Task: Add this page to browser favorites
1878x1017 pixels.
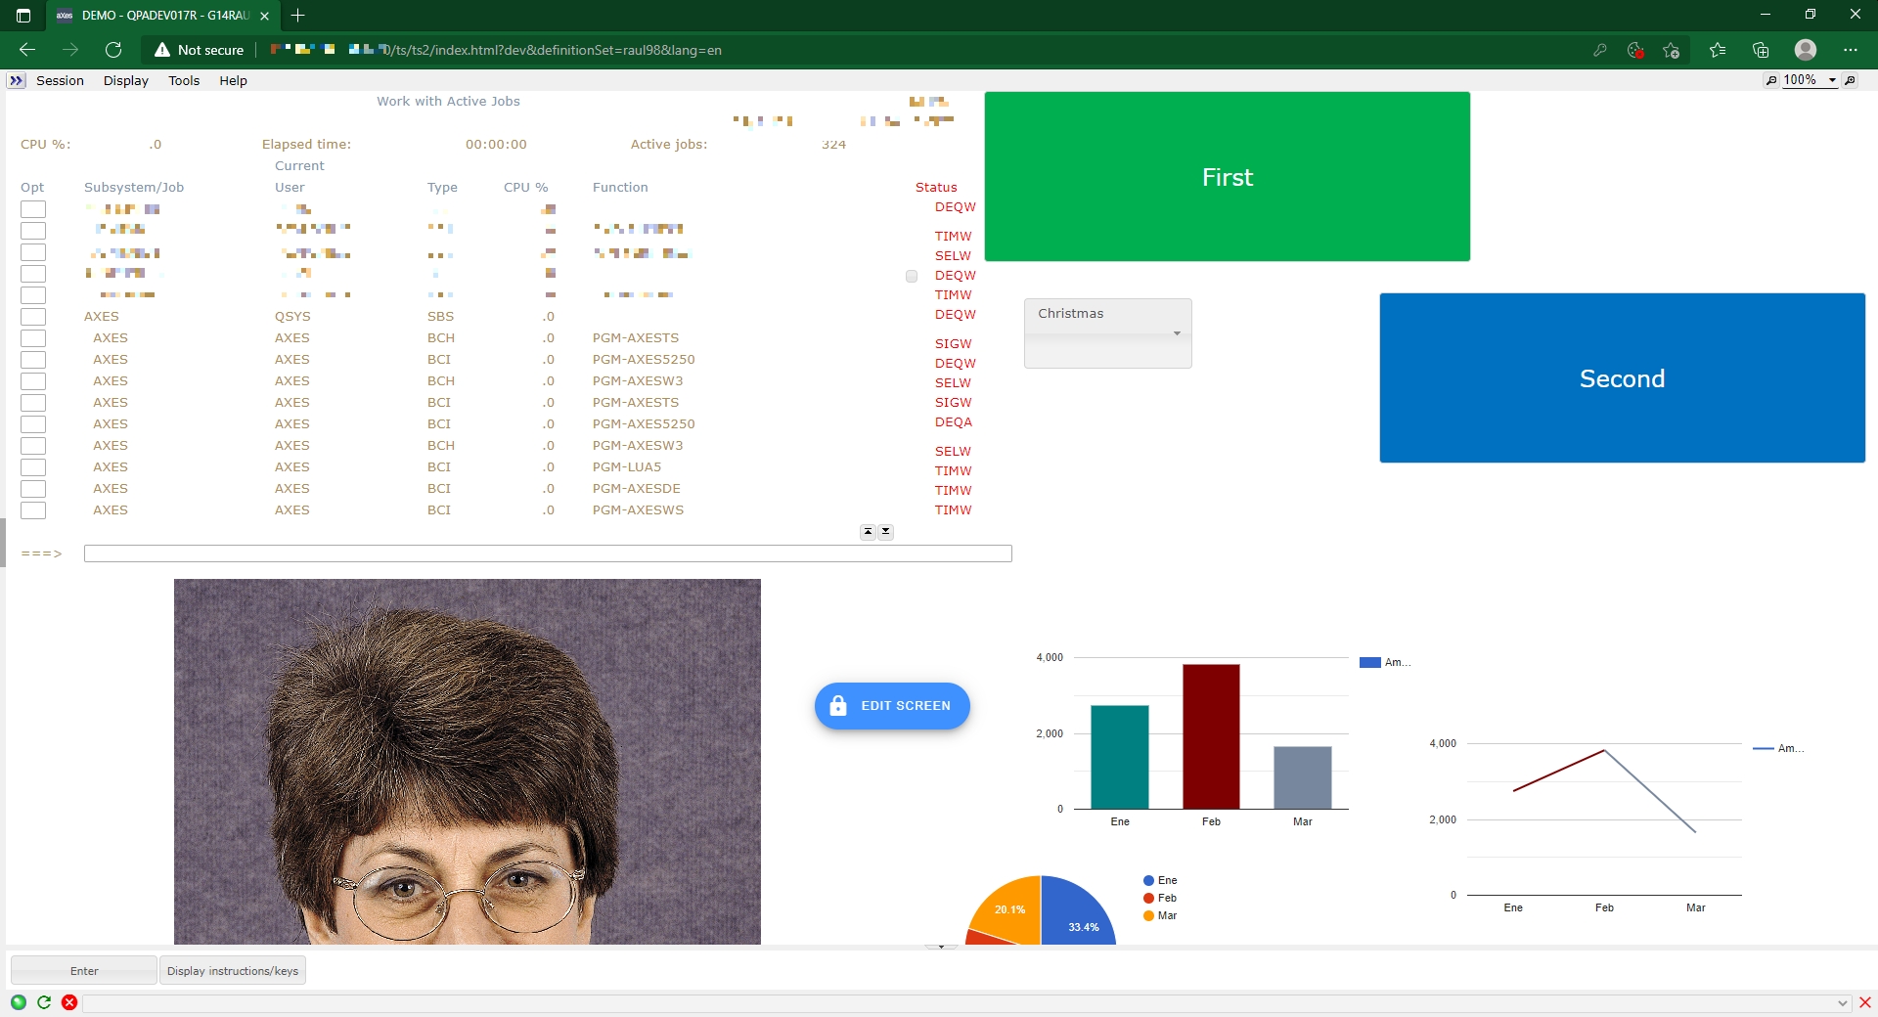Action: point(1671,50)
